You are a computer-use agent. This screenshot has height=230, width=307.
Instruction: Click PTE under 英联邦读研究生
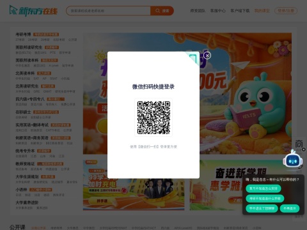(52, 52)
